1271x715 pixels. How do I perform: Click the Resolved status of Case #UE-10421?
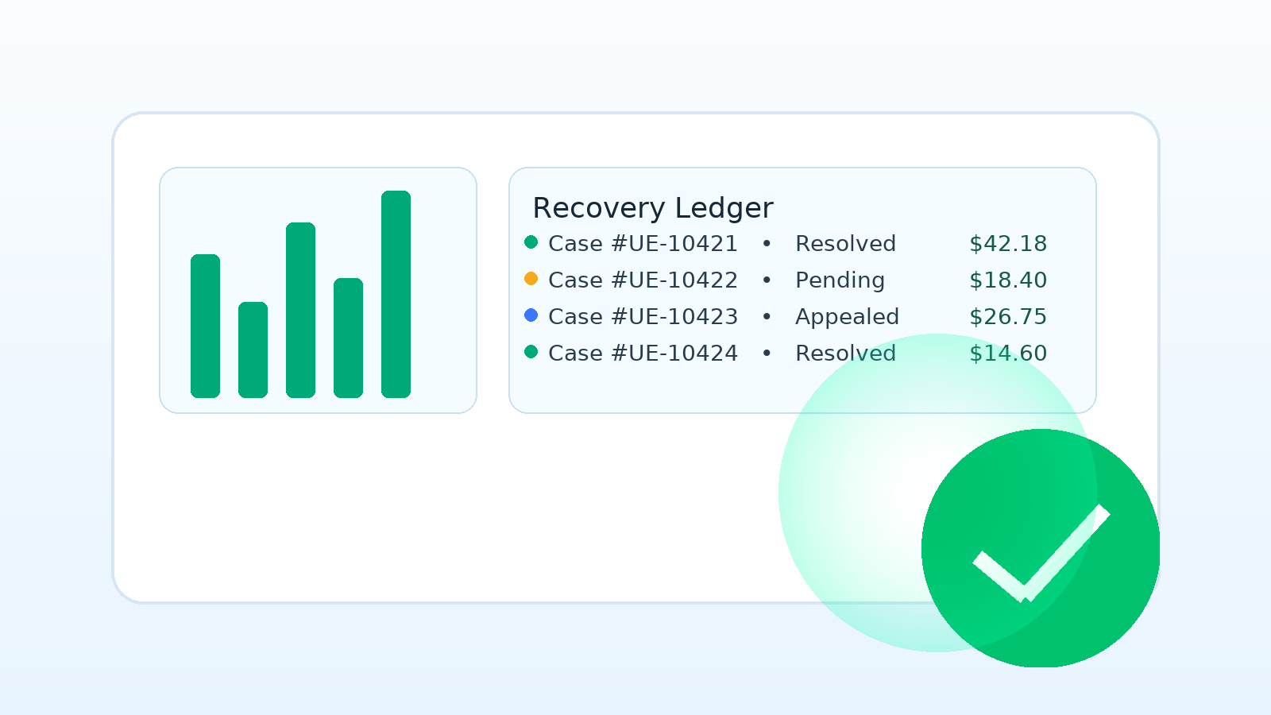click(845, 244)
